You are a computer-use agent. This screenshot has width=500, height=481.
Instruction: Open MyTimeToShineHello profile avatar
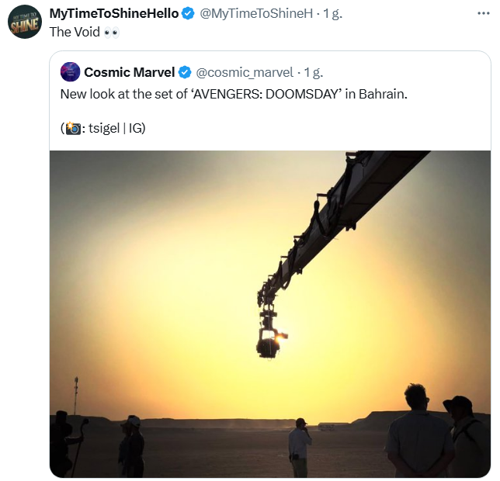click(x=25, y=22)
